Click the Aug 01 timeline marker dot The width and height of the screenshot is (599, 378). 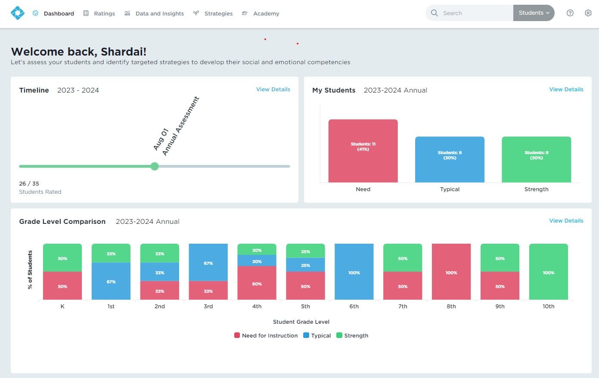click(155, 166)
